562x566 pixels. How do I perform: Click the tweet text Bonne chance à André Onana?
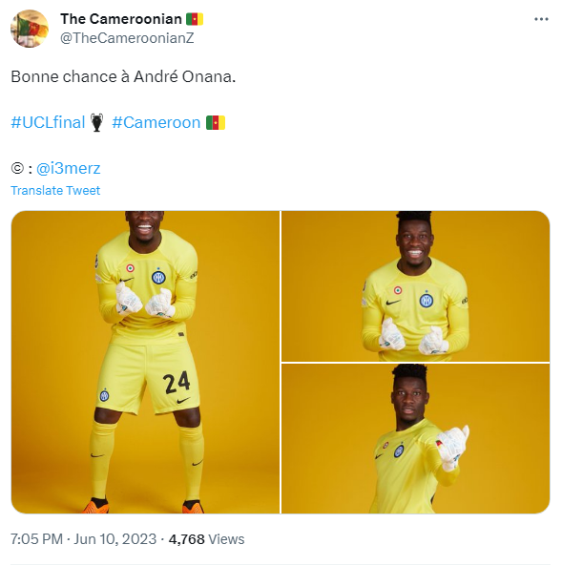[123, 76]
